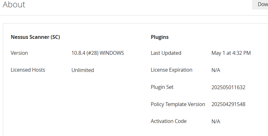The image size is (268, 136).
Task: Click the License Expiration label
Action: 172,70
